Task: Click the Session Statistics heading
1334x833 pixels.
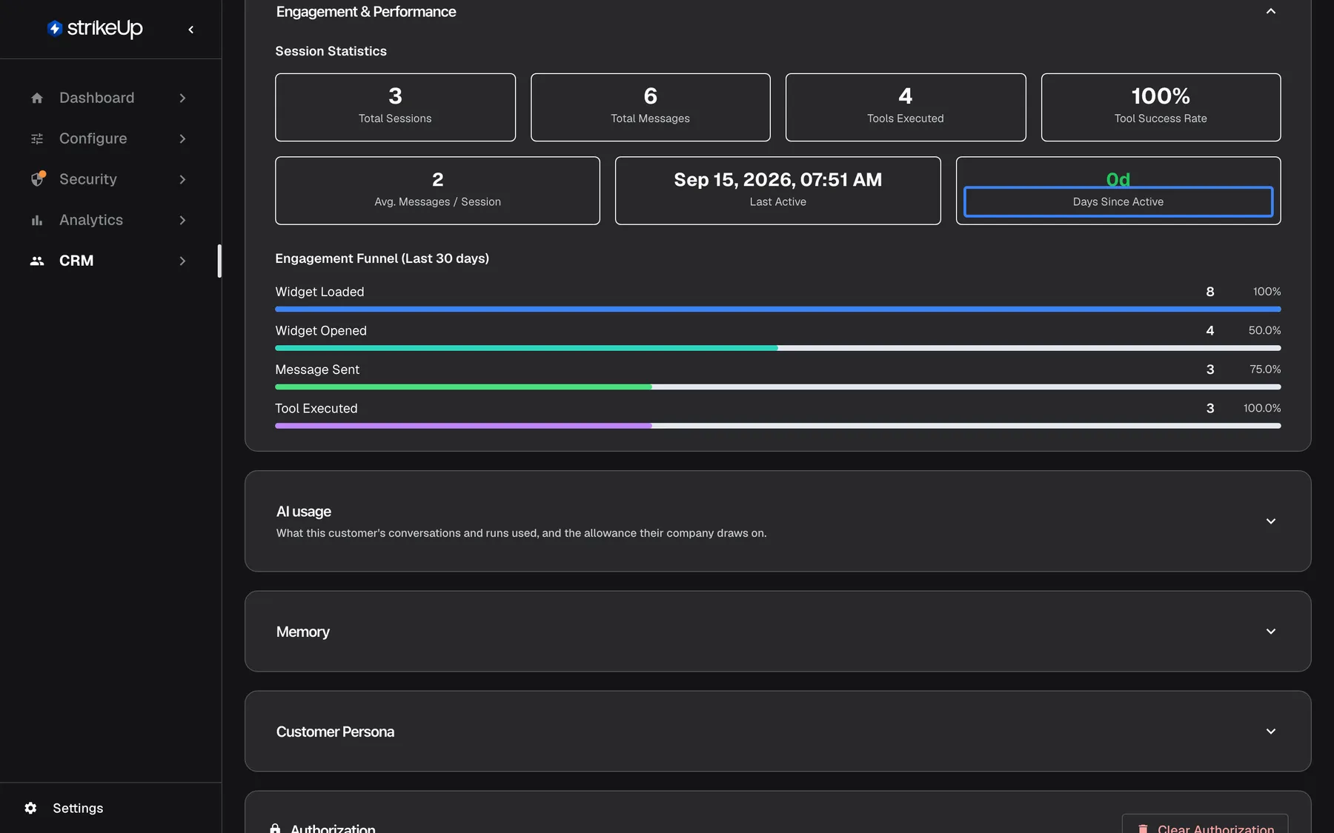Action: [331, 51]
